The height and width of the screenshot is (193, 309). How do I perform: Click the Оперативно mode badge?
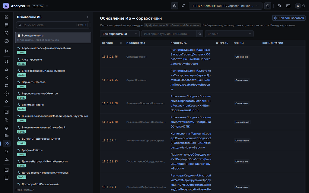click(242, 141)
